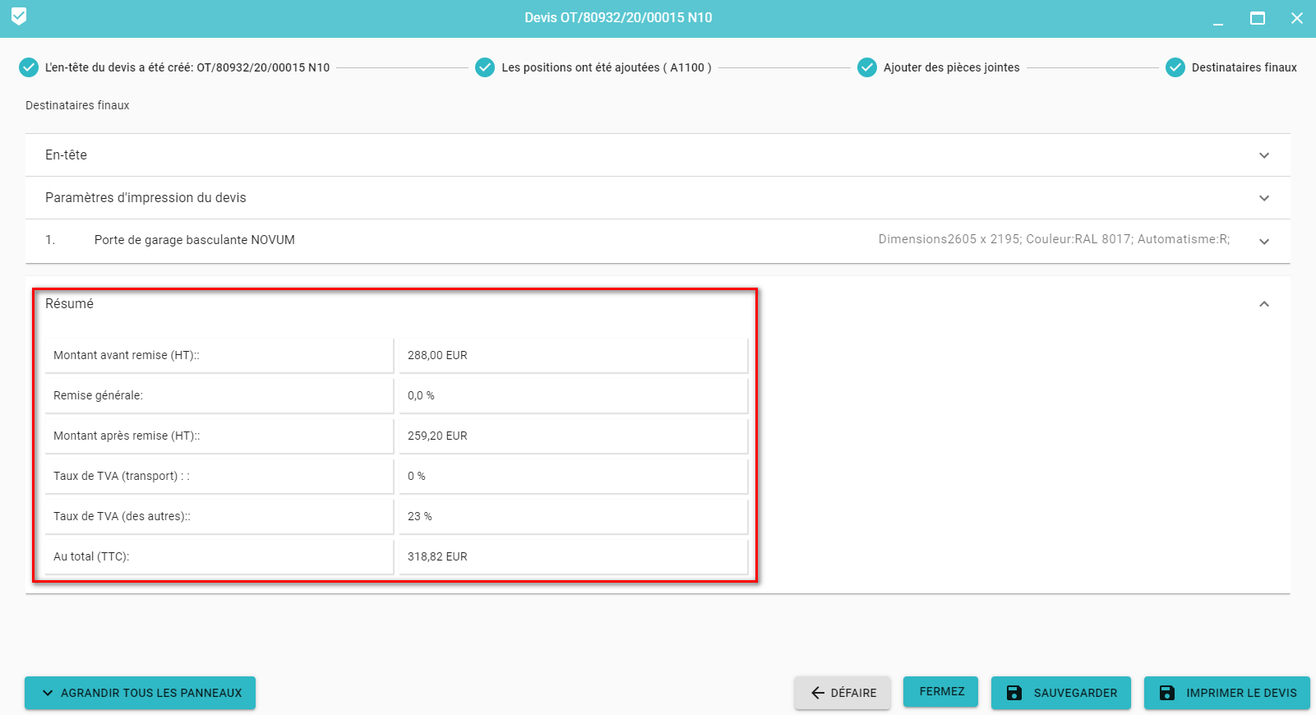Click floppy disk icon on Imprimer le devis
The height and width of the screenshot is (715, 1316).
1167,693
